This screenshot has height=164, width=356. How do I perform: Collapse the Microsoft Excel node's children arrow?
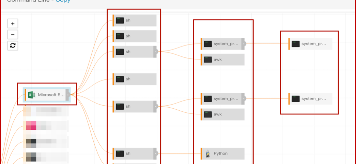click(68, 95)
